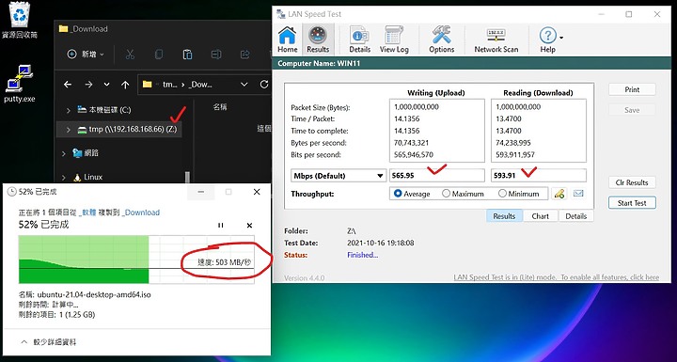The image size is (677, 362).
Task: Click the email results envelope icon
Action: (578, 194)
